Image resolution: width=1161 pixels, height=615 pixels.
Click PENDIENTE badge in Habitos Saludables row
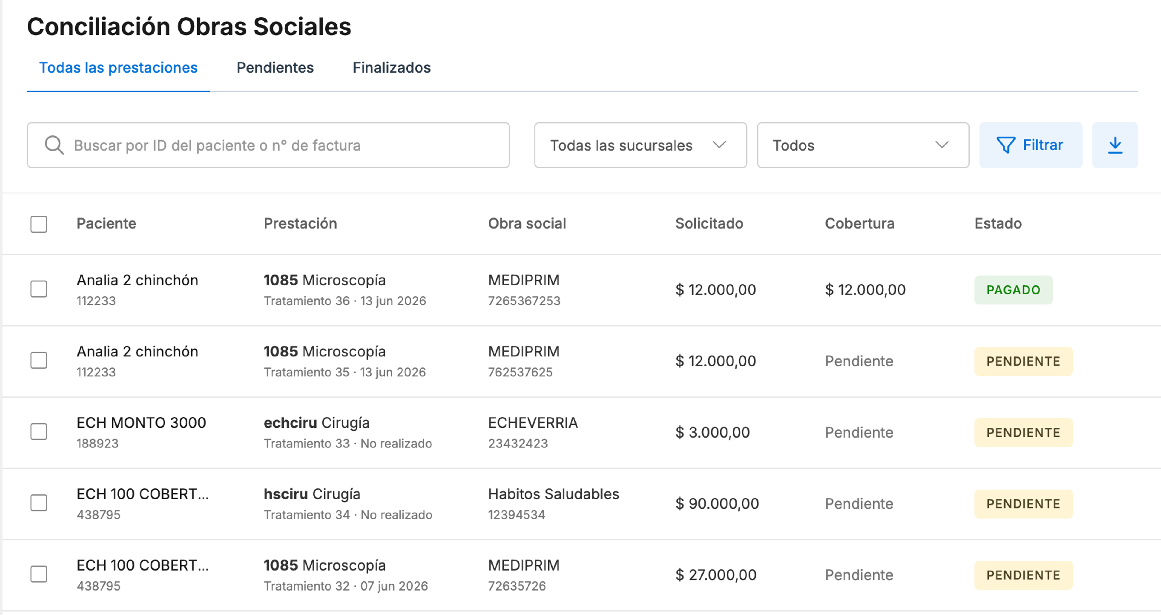click(x=1023, y=504)
